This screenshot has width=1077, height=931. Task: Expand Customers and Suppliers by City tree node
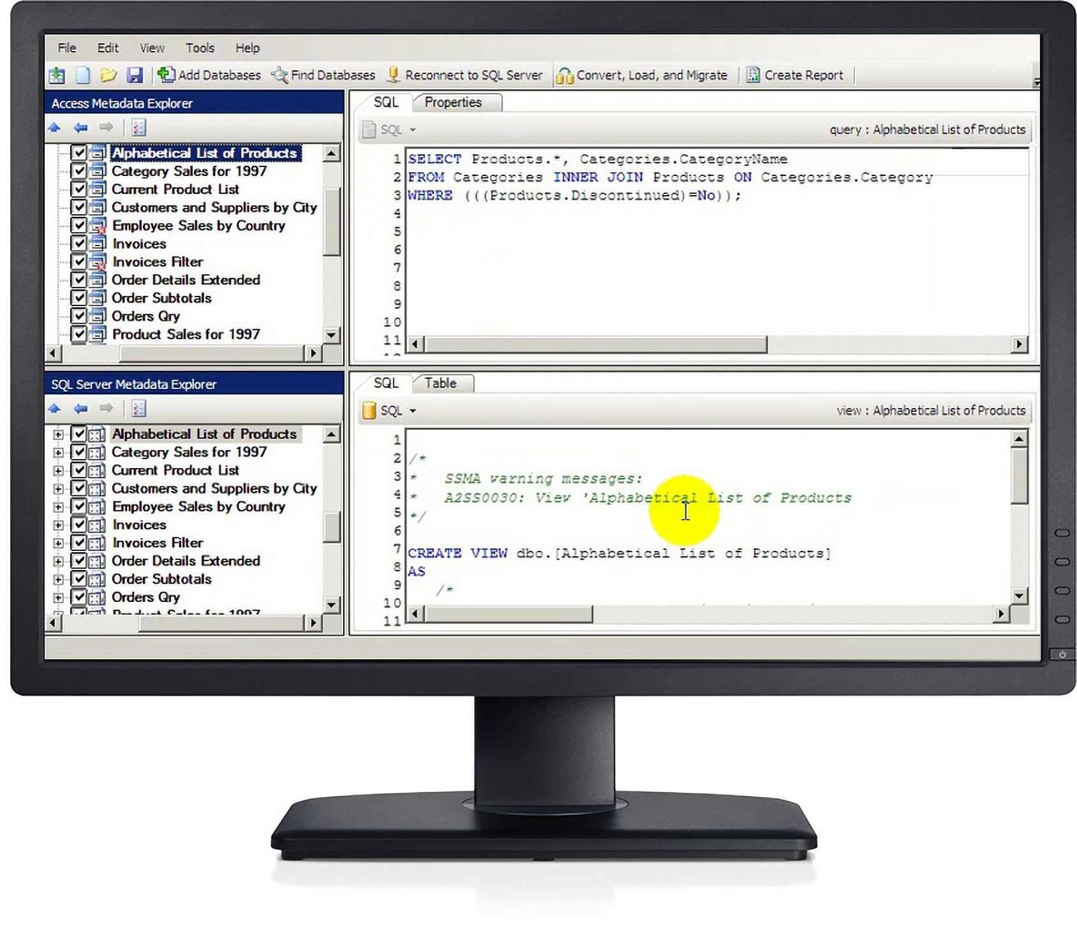coord(58,488)
